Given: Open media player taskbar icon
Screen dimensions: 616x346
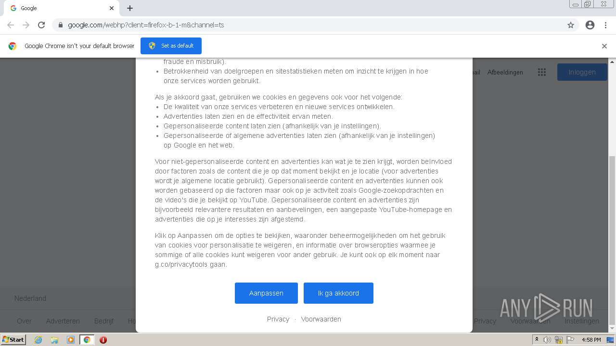Looking at the screenshot, I should point(71,340).
